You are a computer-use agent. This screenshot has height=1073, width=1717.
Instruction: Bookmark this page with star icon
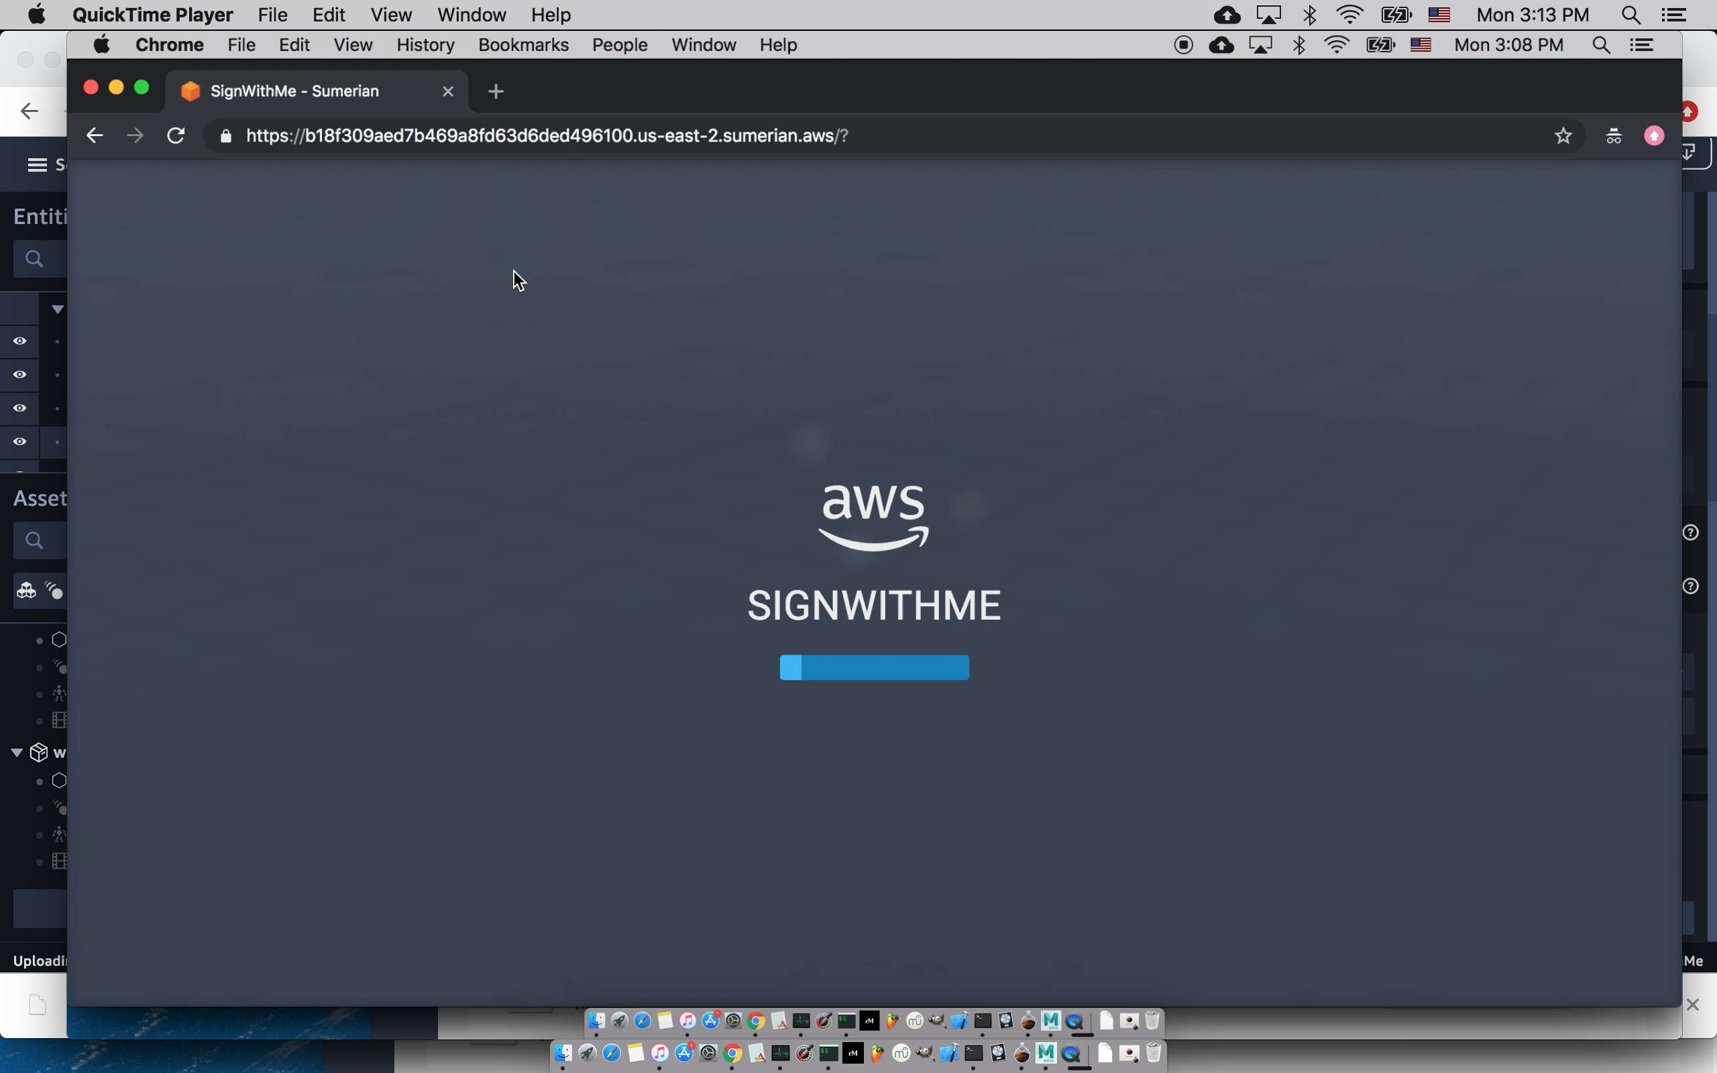[1563, 135]
